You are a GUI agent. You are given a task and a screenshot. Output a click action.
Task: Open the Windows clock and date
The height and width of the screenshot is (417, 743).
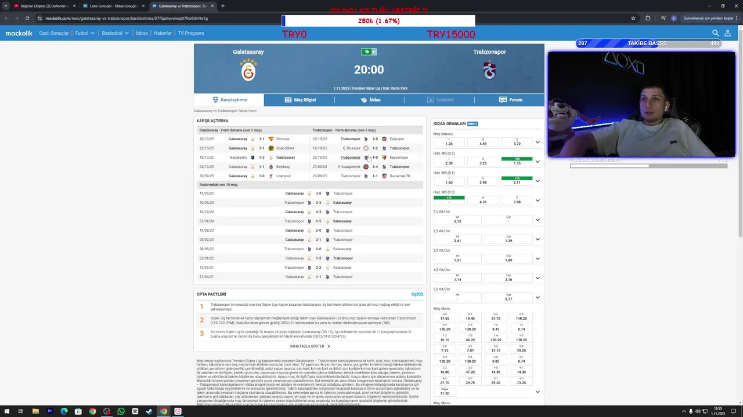[x=718, y=411]
